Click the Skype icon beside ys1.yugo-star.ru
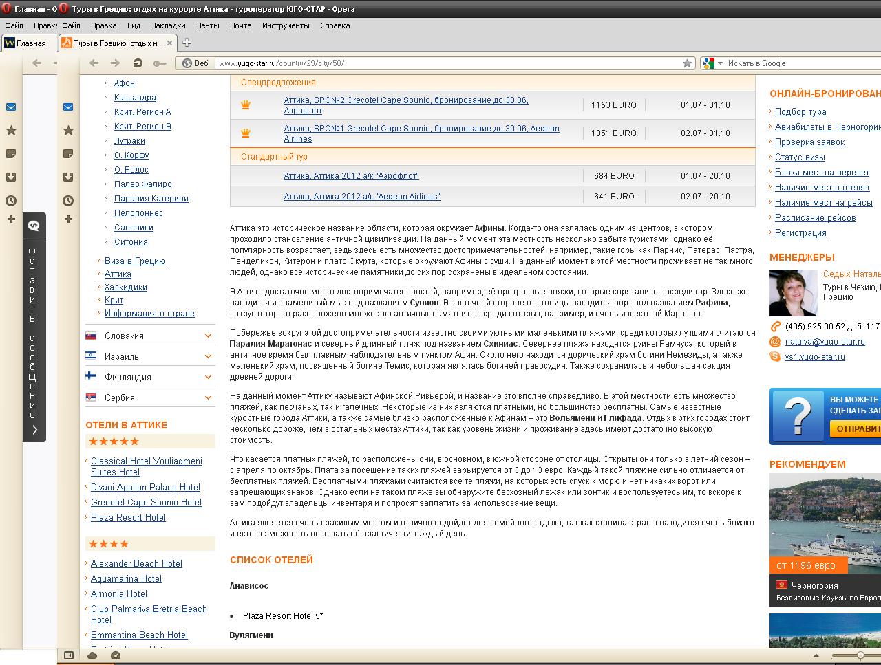This screenshot has height=665, width=881. (775, 357)
